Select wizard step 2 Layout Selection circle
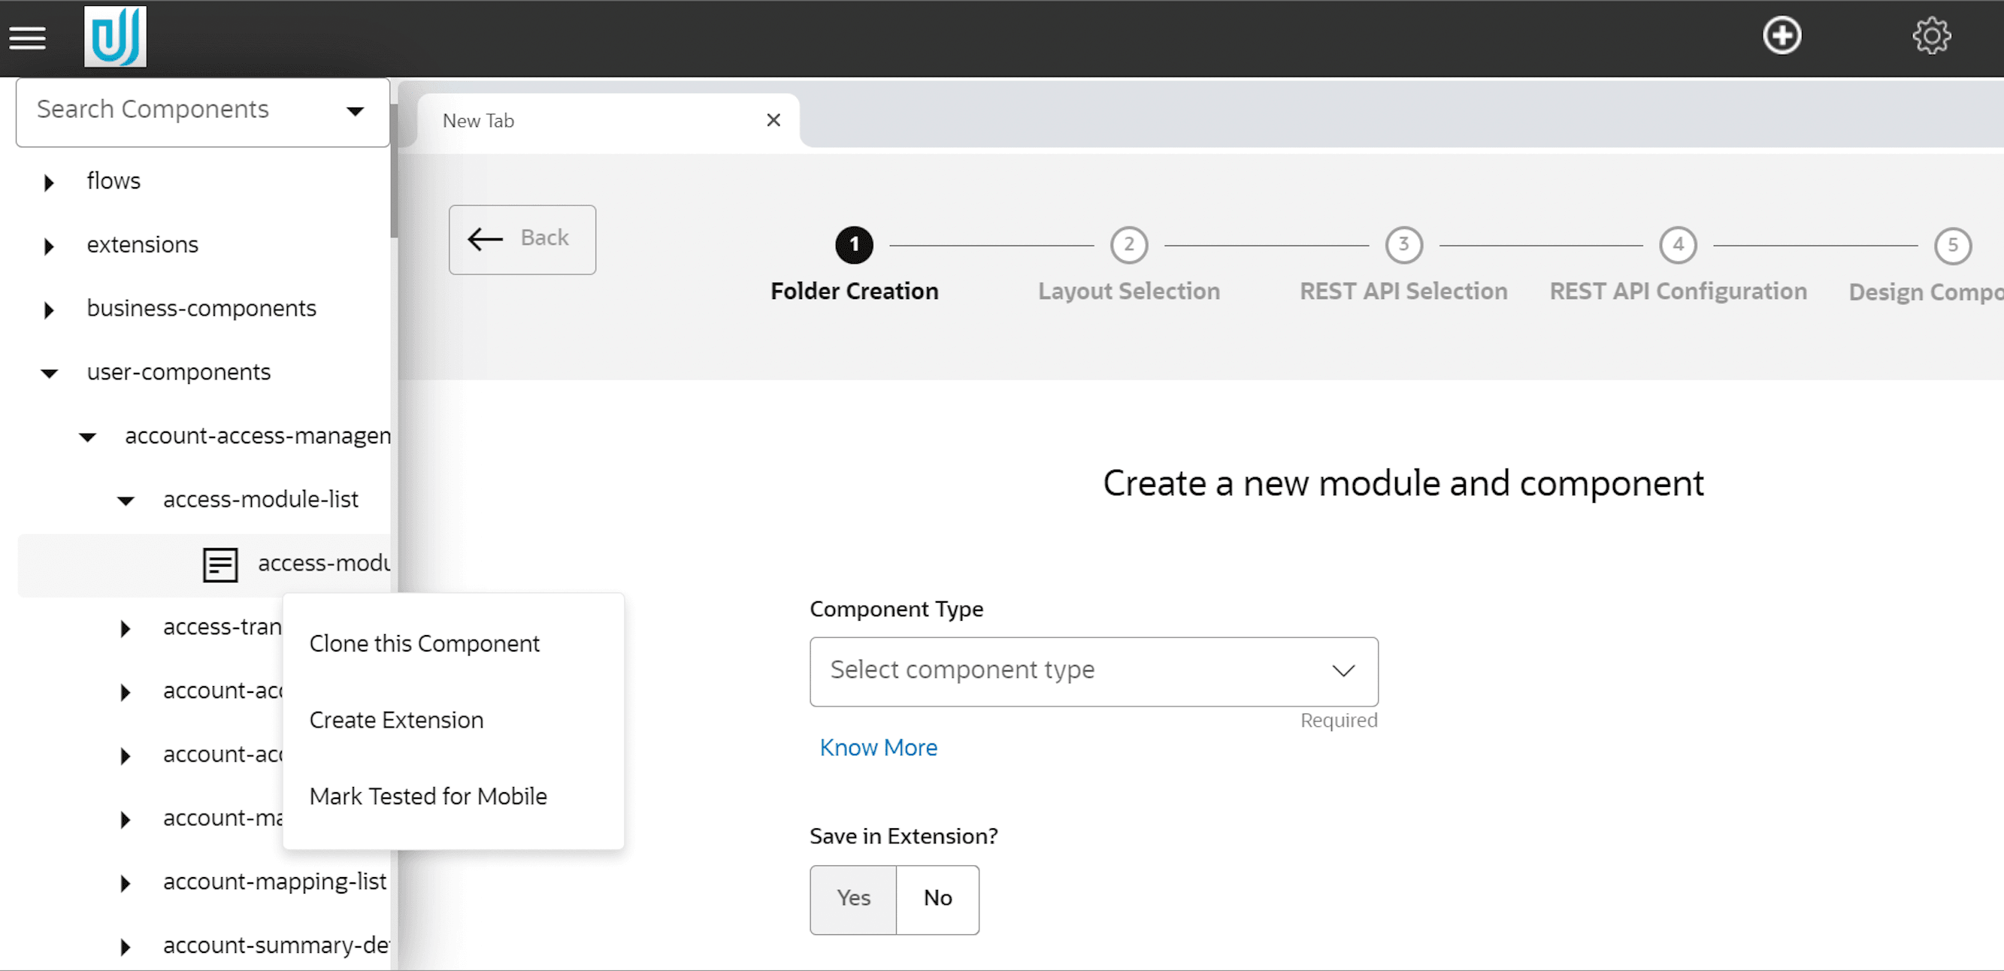This screenshot has width=2004, height=971. 1129,244
